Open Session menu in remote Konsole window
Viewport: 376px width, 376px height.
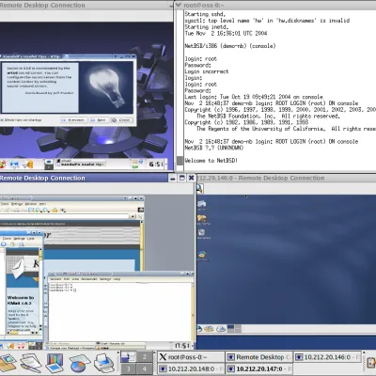tap(55, 279)
